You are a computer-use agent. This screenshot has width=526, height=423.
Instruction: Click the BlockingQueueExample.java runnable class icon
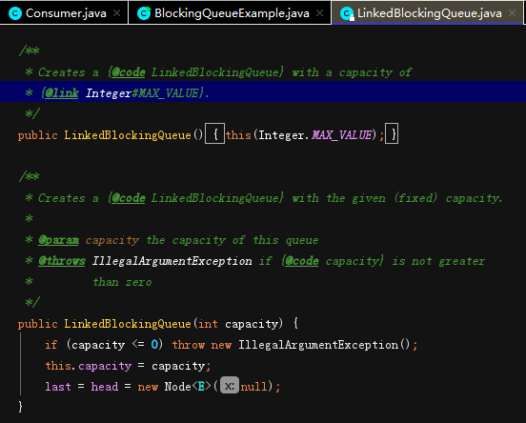click(x=144, y=13)
